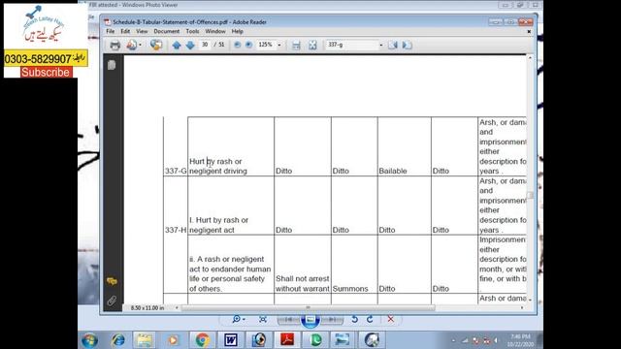This screenshot has height=349, width=621.
Task: Click the volume icon in system tray
Action: [496, 340]
